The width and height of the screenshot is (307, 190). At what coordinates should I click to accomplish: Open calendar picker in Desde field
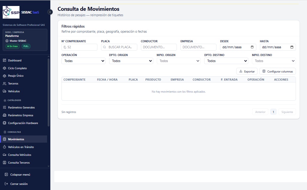tap(252, 47)
